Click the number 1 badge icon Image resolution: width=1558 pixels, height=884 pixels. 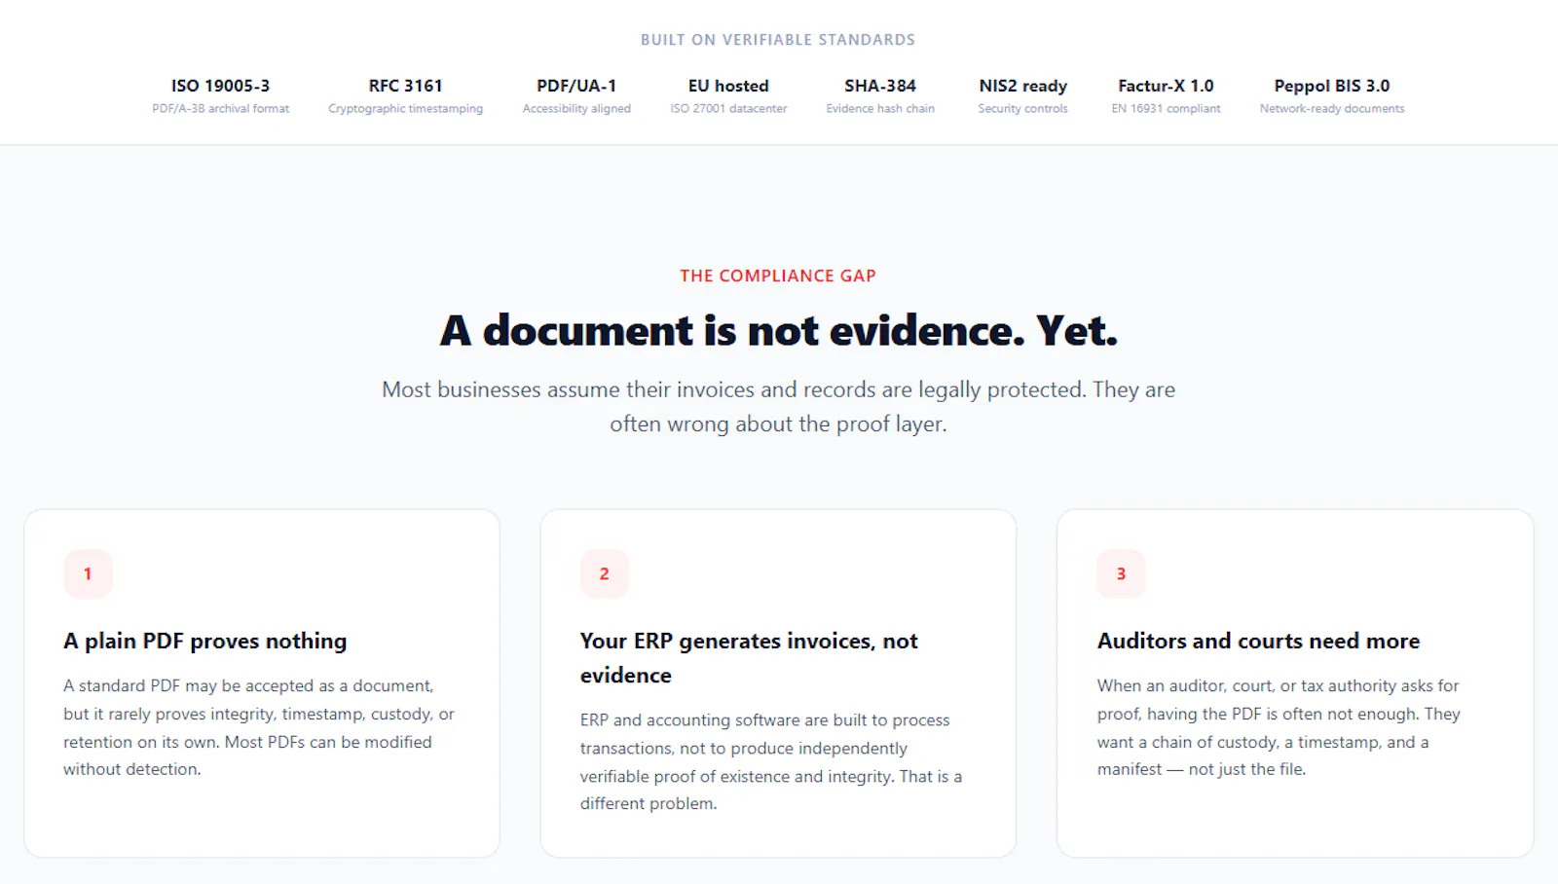[x=88, y=573]
